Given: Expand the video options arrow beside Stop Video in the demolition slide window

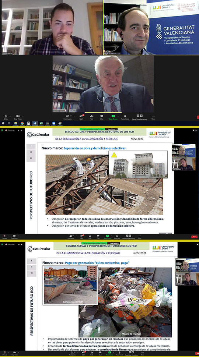Looking at the screenshot, I should click(x=18, y=236).
